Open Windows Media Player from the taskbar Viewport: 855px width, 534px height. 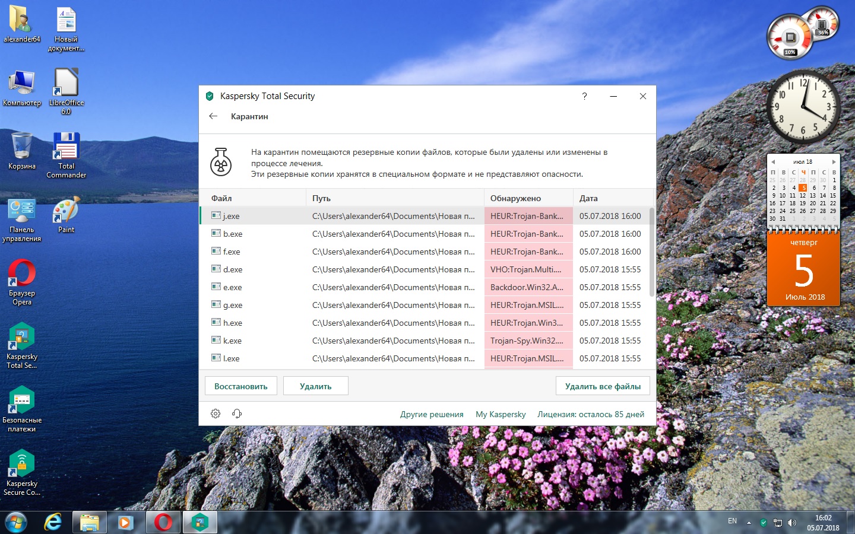tap(126, 522)
